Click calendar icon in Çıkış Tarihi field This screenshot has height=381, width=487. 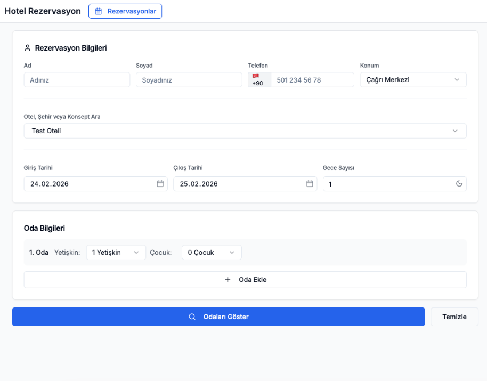pyautogui.click(x=310, y=184)
